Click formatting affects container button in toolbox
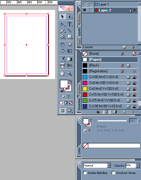The image size is (141, 180). tap(63, 96)
